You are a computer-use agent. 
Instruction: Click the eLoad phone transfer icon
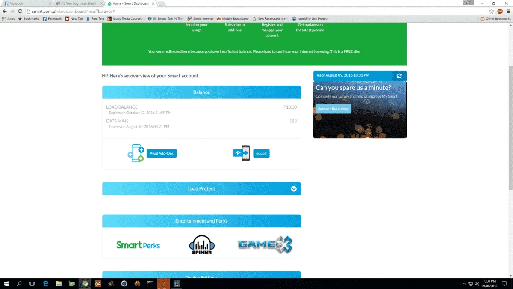point(242,153)
